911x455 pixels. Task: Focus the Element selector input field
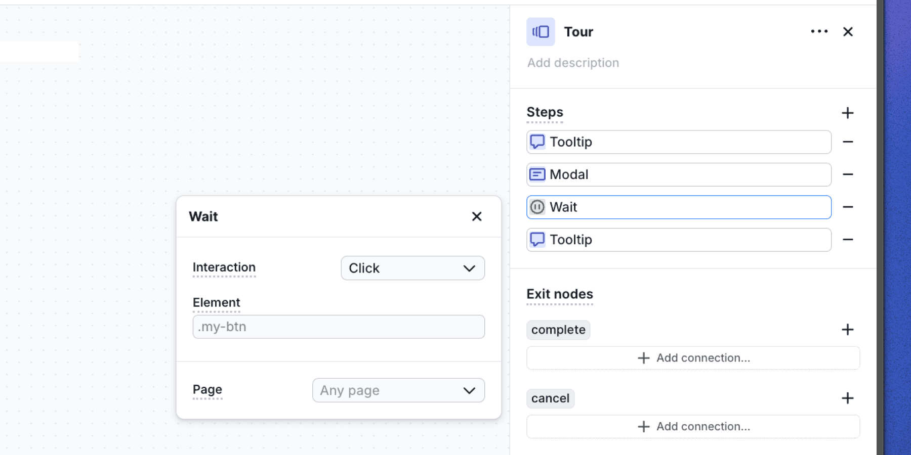point(339,327)
